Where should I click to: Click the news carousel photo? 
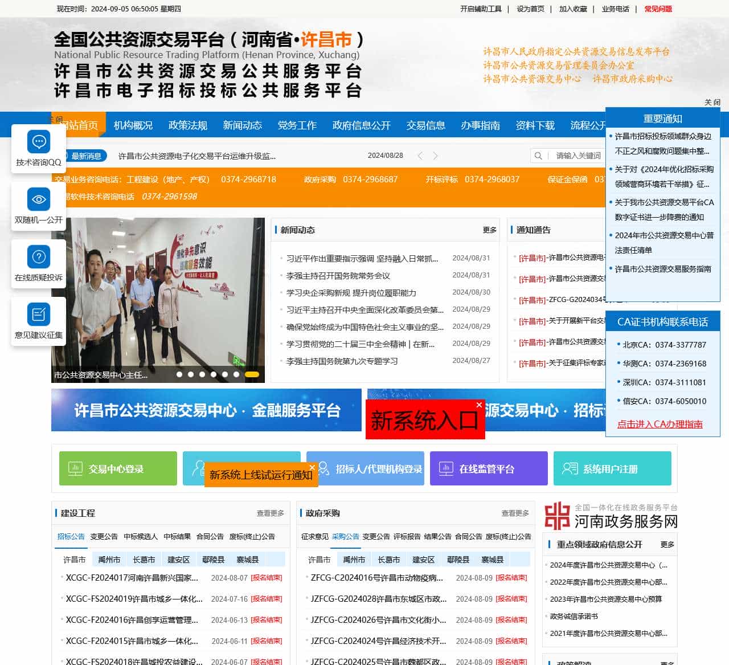click(x=158, y=300)
